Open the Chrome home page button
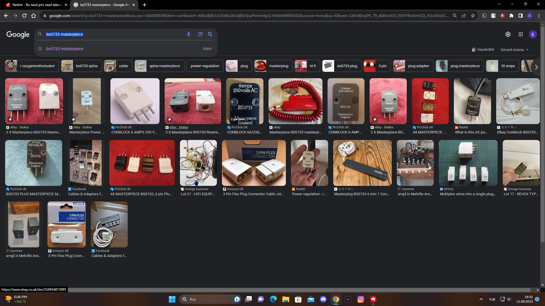Image resolution: width=545 pixels, height=306 pixels. [x=33, y=16]
